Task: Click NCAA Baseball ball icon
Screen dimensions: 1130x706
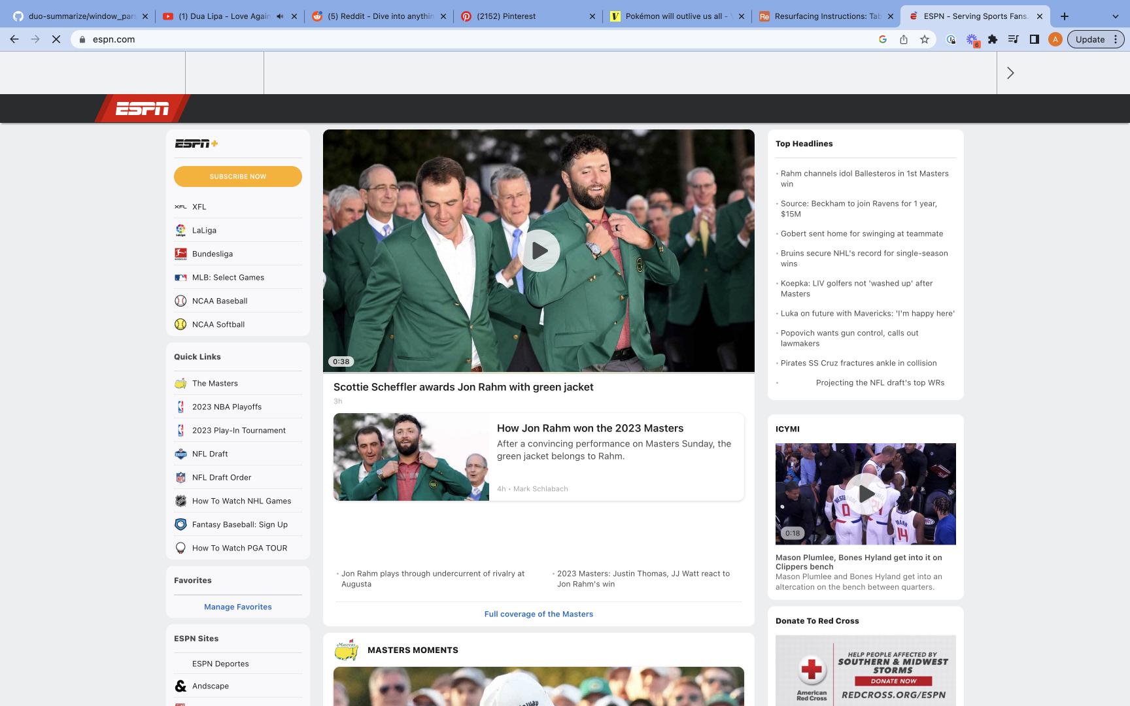Action: click(x=180, y=301)
